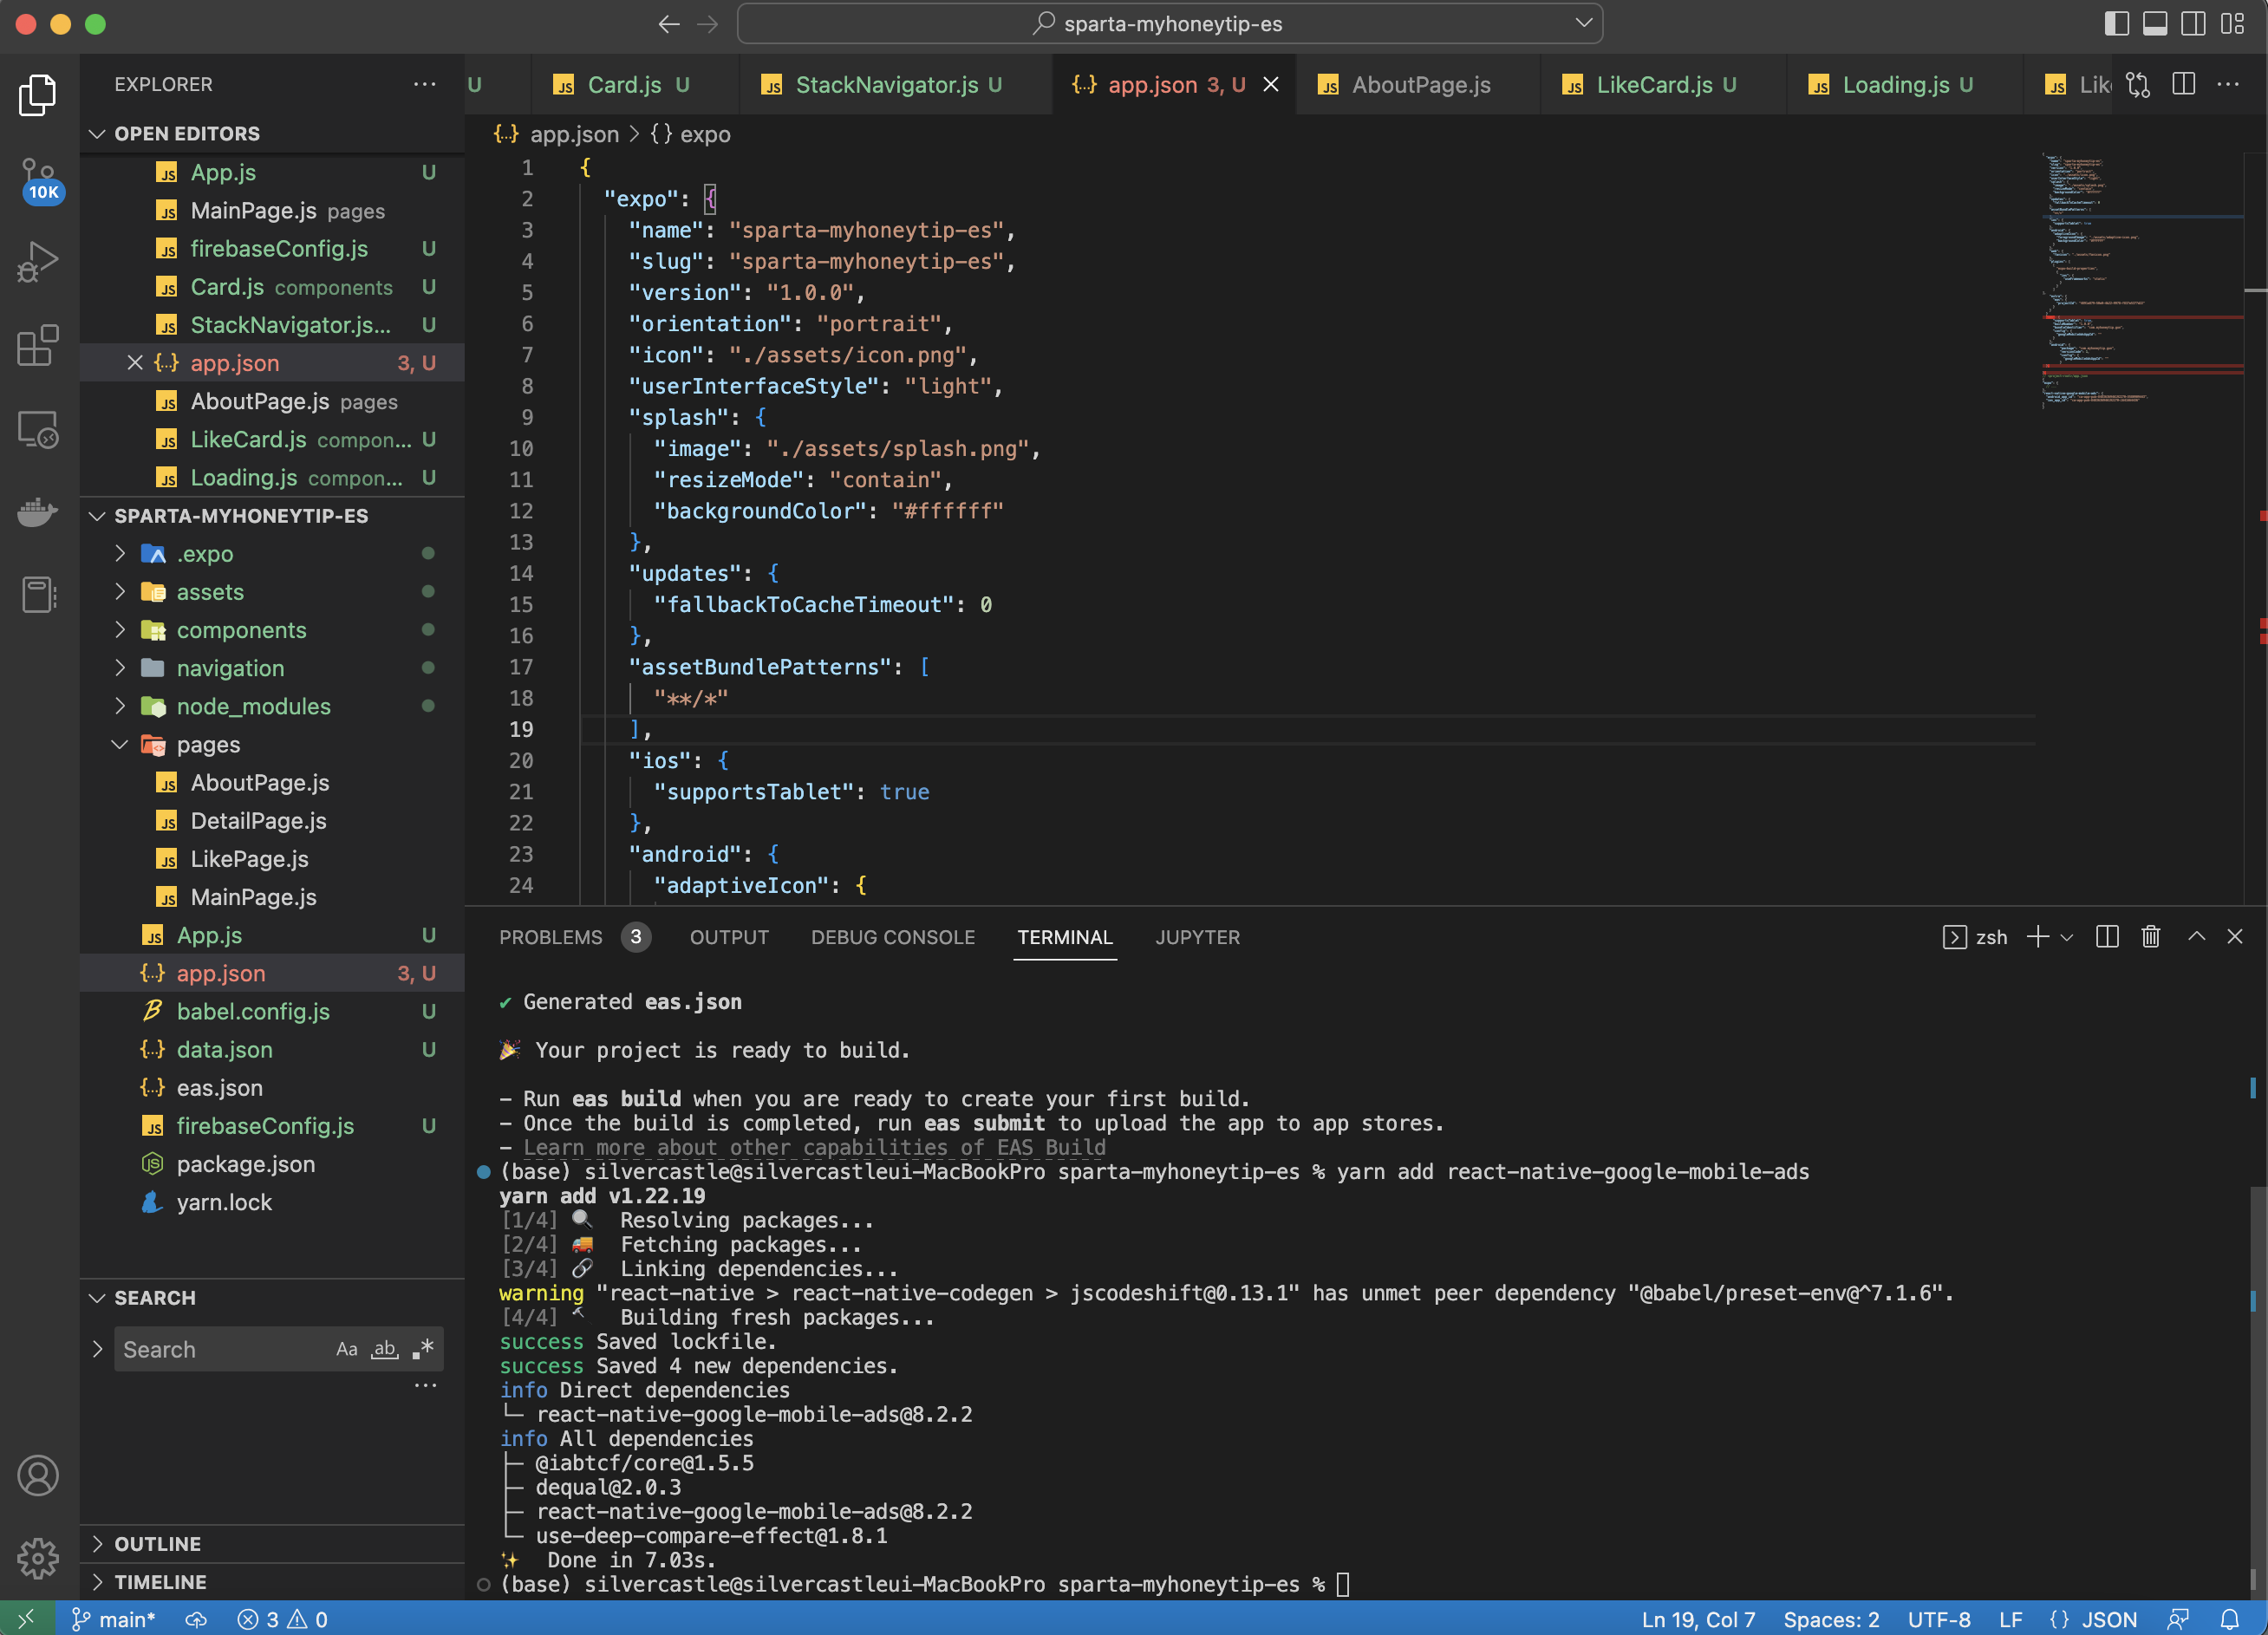Click the sparta-myhoneytip-es command center search
This screenshot has height=1635, width=2268.
[x=1170, y=24]
